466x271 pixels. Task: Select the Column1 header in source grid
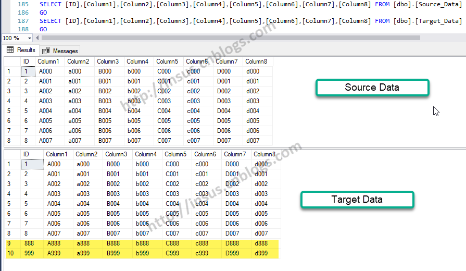(x=48, y=61)
